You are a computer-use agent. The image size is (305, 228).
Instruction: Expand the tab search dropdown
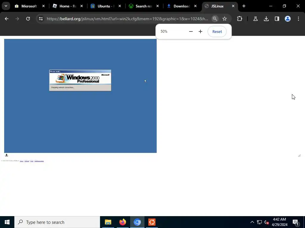[6, 6]
